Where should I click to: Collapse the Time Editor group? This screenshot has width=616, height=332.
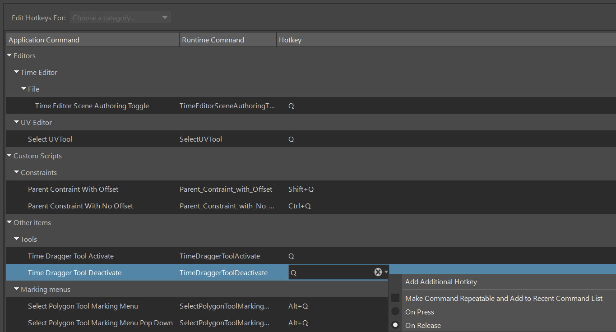coord(17,72)
